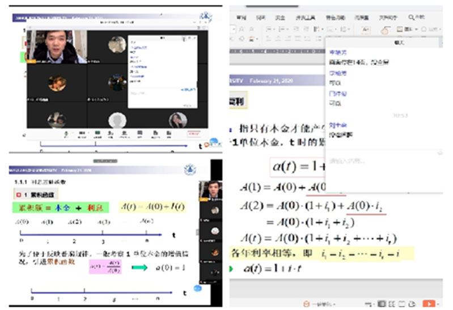Toggle the camera video button
Screen dimensions: 453x310
pos(83,134)
